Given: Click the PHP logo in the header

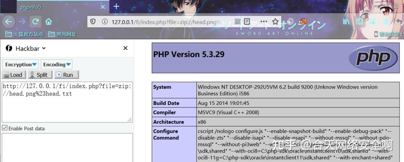Looking at the screenshot, I should [x=373, y=58].
